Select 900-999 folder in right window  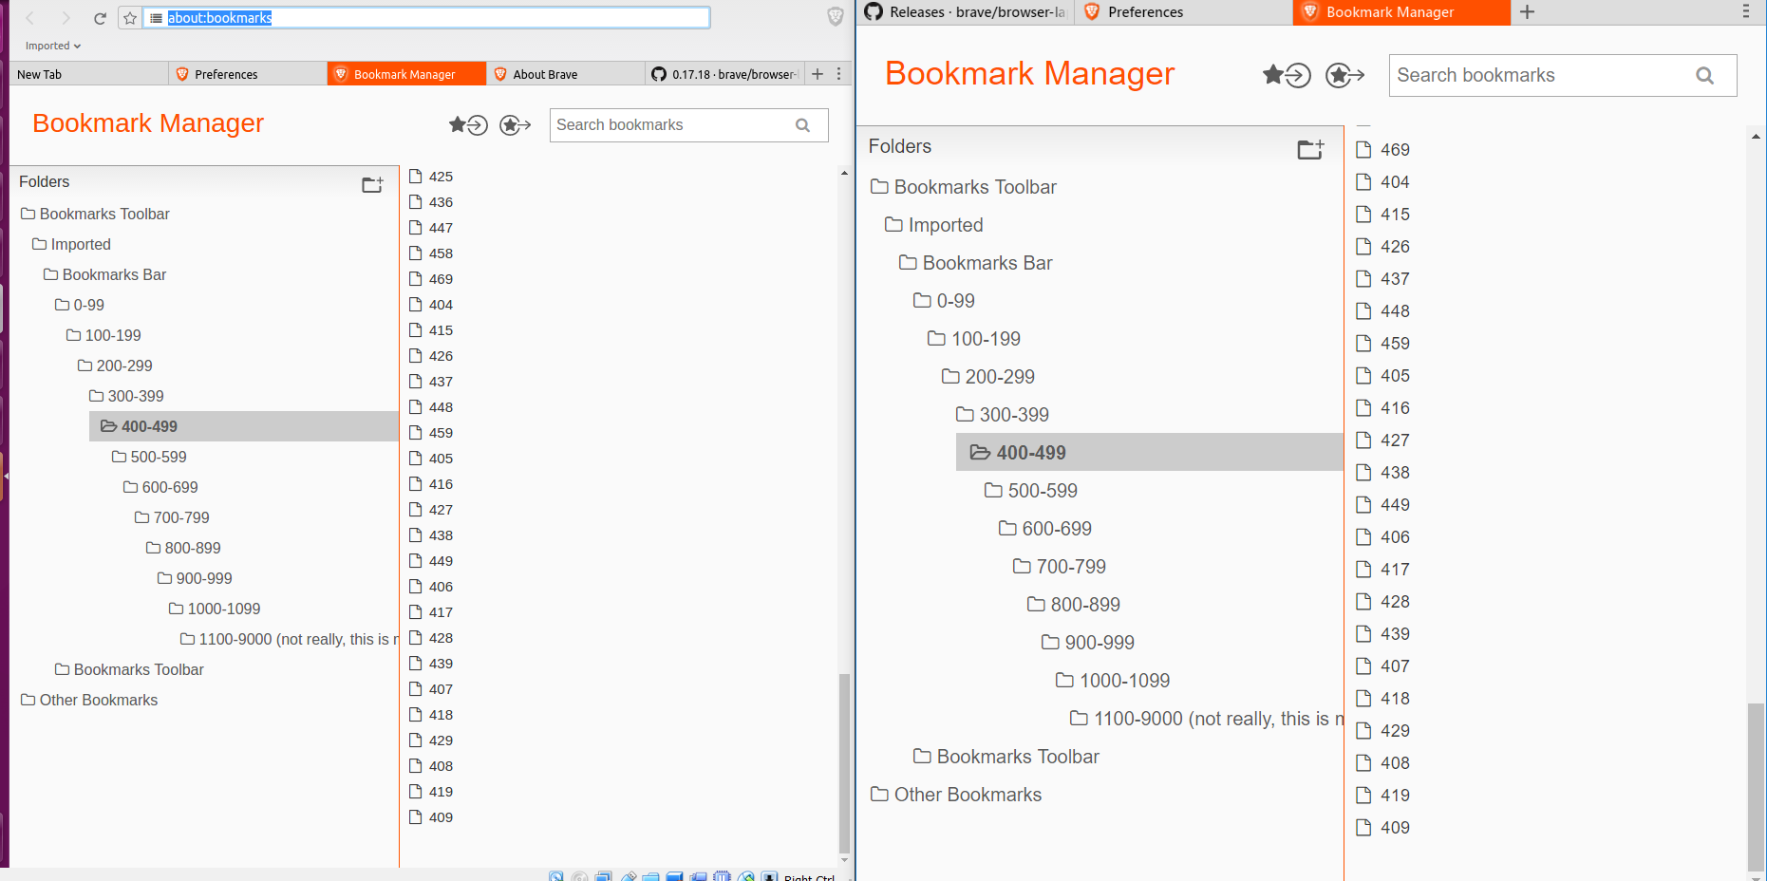[x=1087, y=643]
